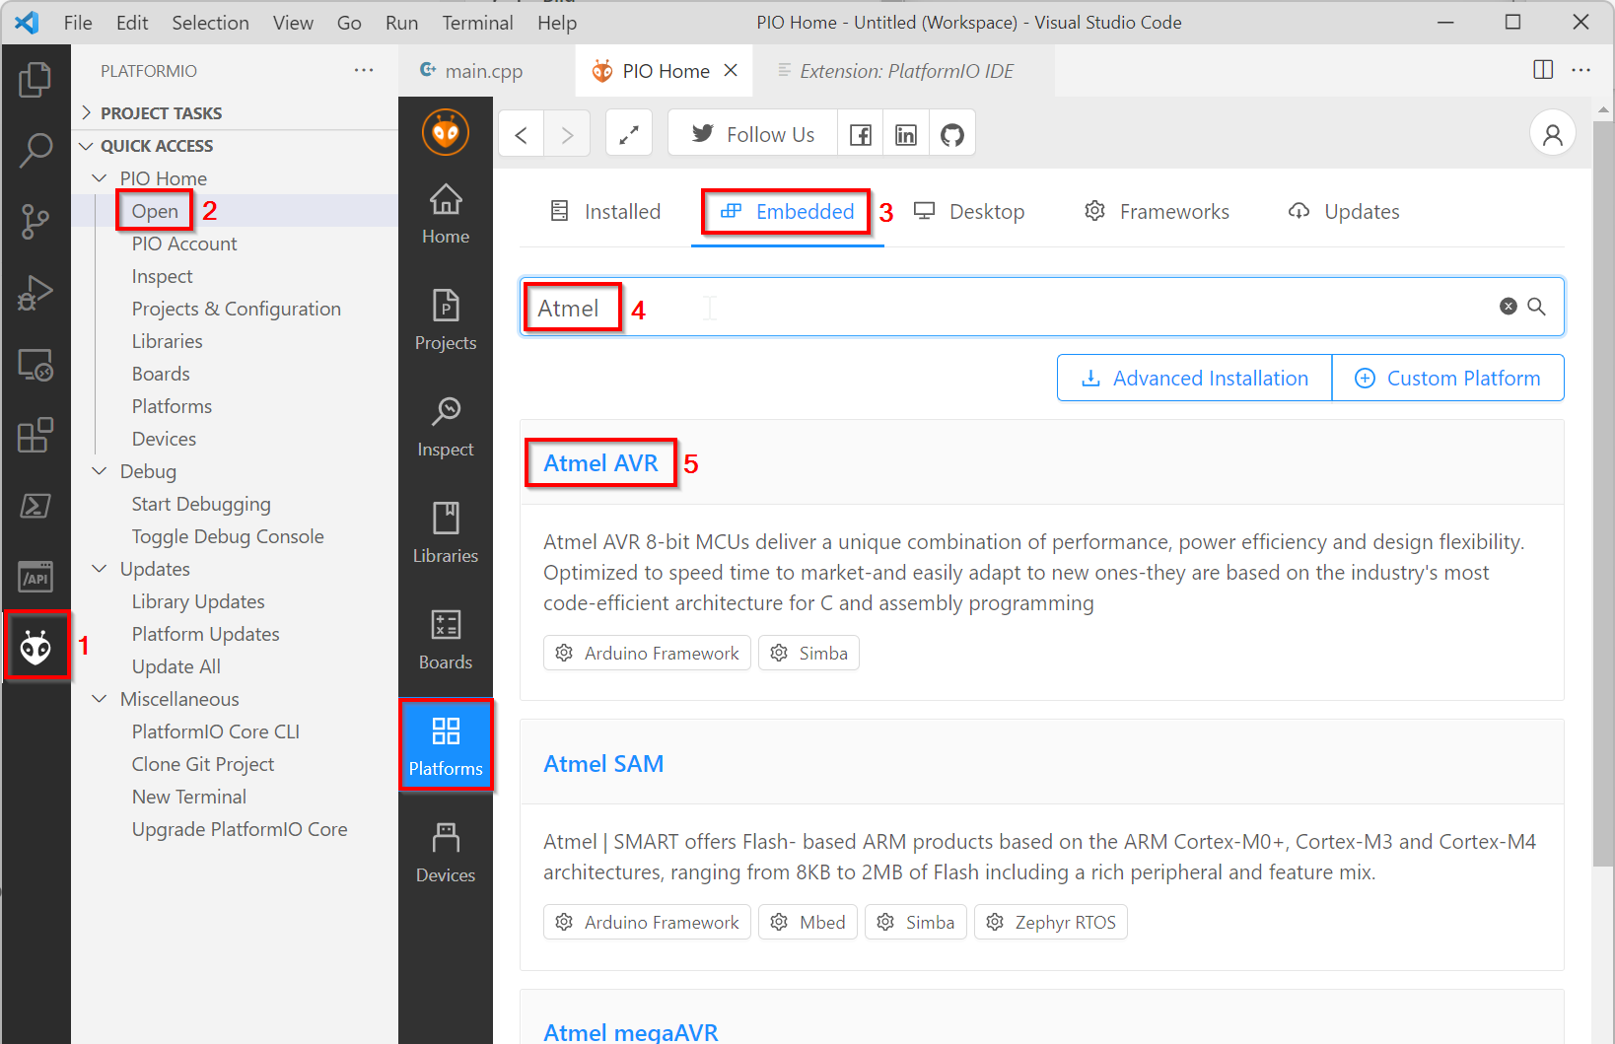
Task: Open PlatformIO panel views ellipsis menu
Action: [x=364, y=70]
